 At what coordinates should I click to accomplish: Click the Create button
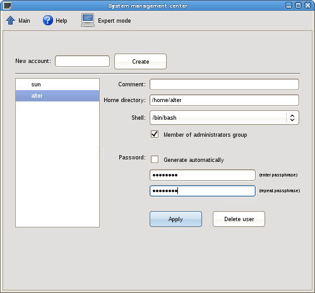[x=140, y=61]
